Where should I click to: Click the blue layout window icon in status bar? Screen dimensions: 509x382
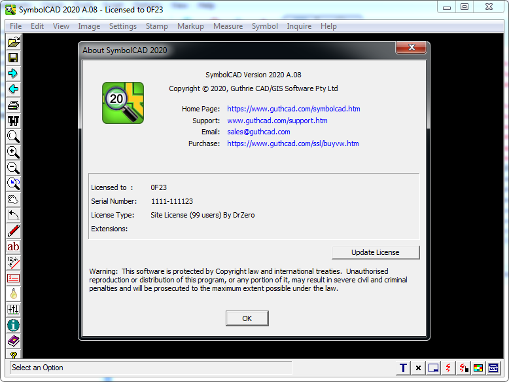point(433,368)
